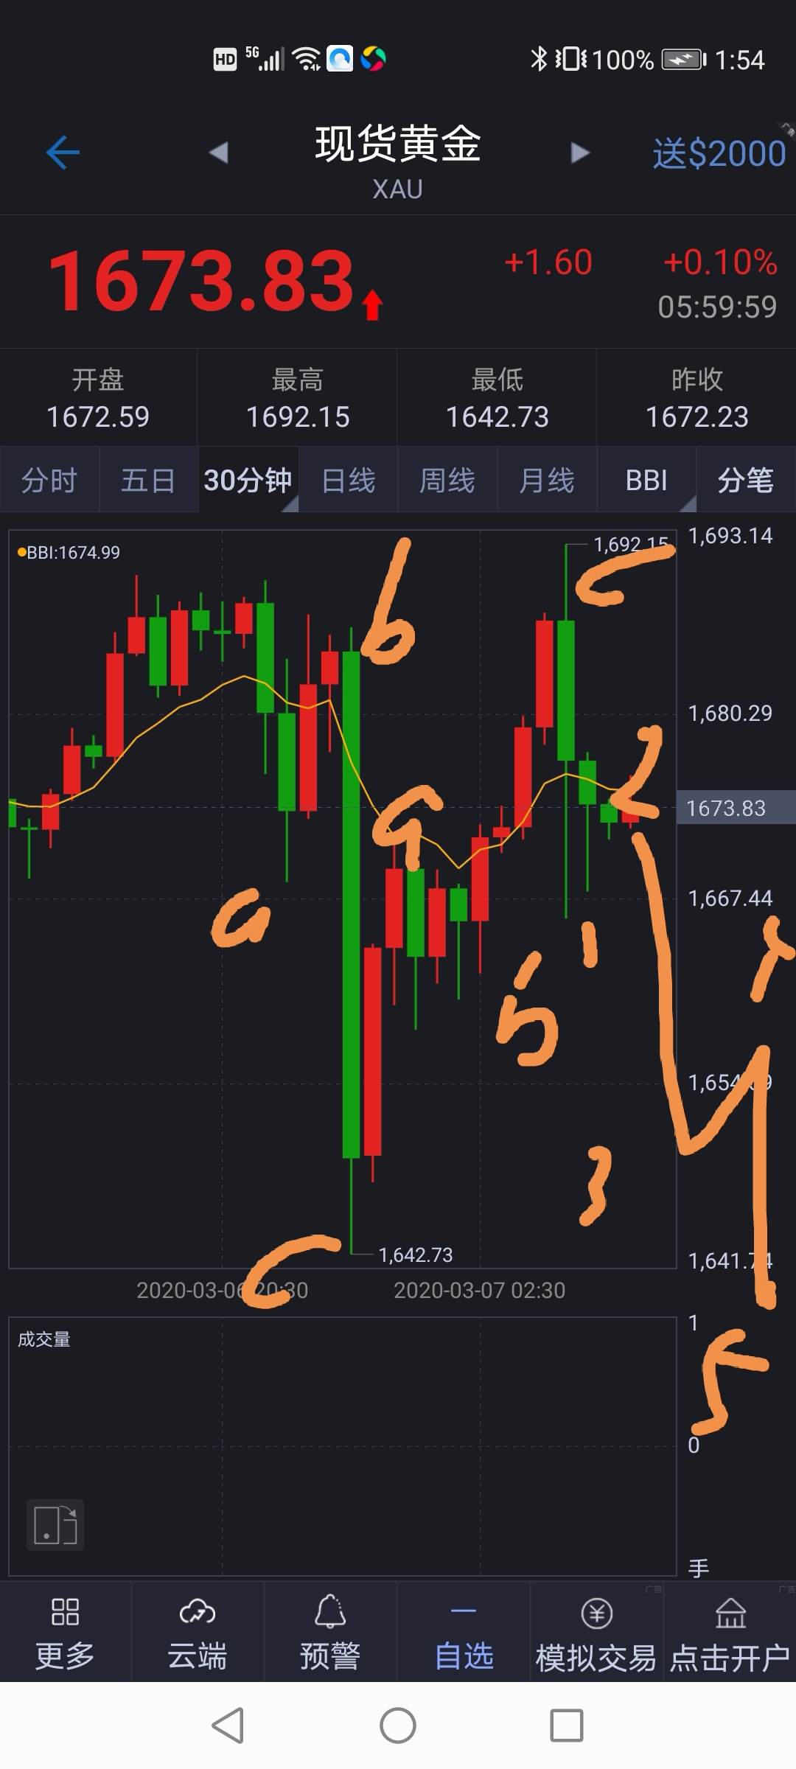Go to previous instrument with left triangle
The image size is (796, 1769).
(218, 153)
